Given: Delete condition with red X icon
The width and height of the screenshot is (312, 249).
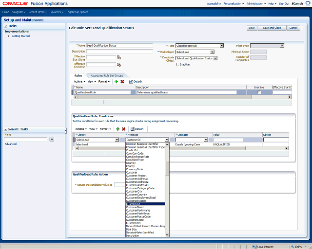Looking at the screenshot, I should [123, 129].
